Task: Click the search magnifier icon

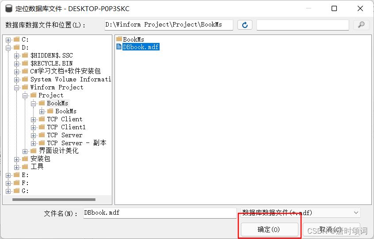Action: tap(361, 25)
